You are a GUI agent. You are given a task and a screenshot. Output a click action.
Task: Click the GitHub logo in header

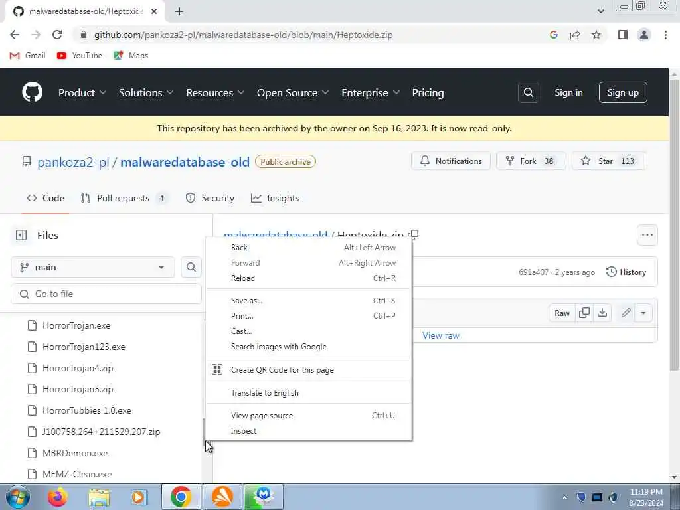click(x=32, y=92)
